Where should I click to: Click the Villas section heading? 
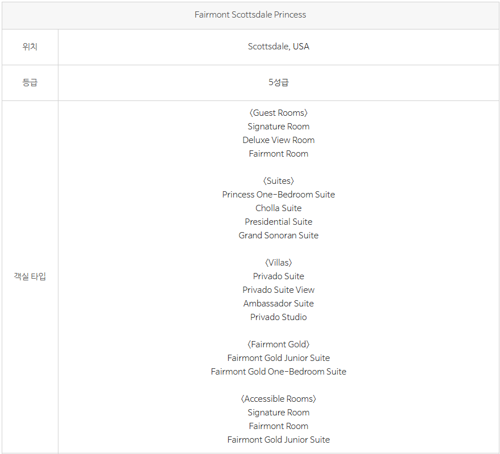[x=279, y=263]
